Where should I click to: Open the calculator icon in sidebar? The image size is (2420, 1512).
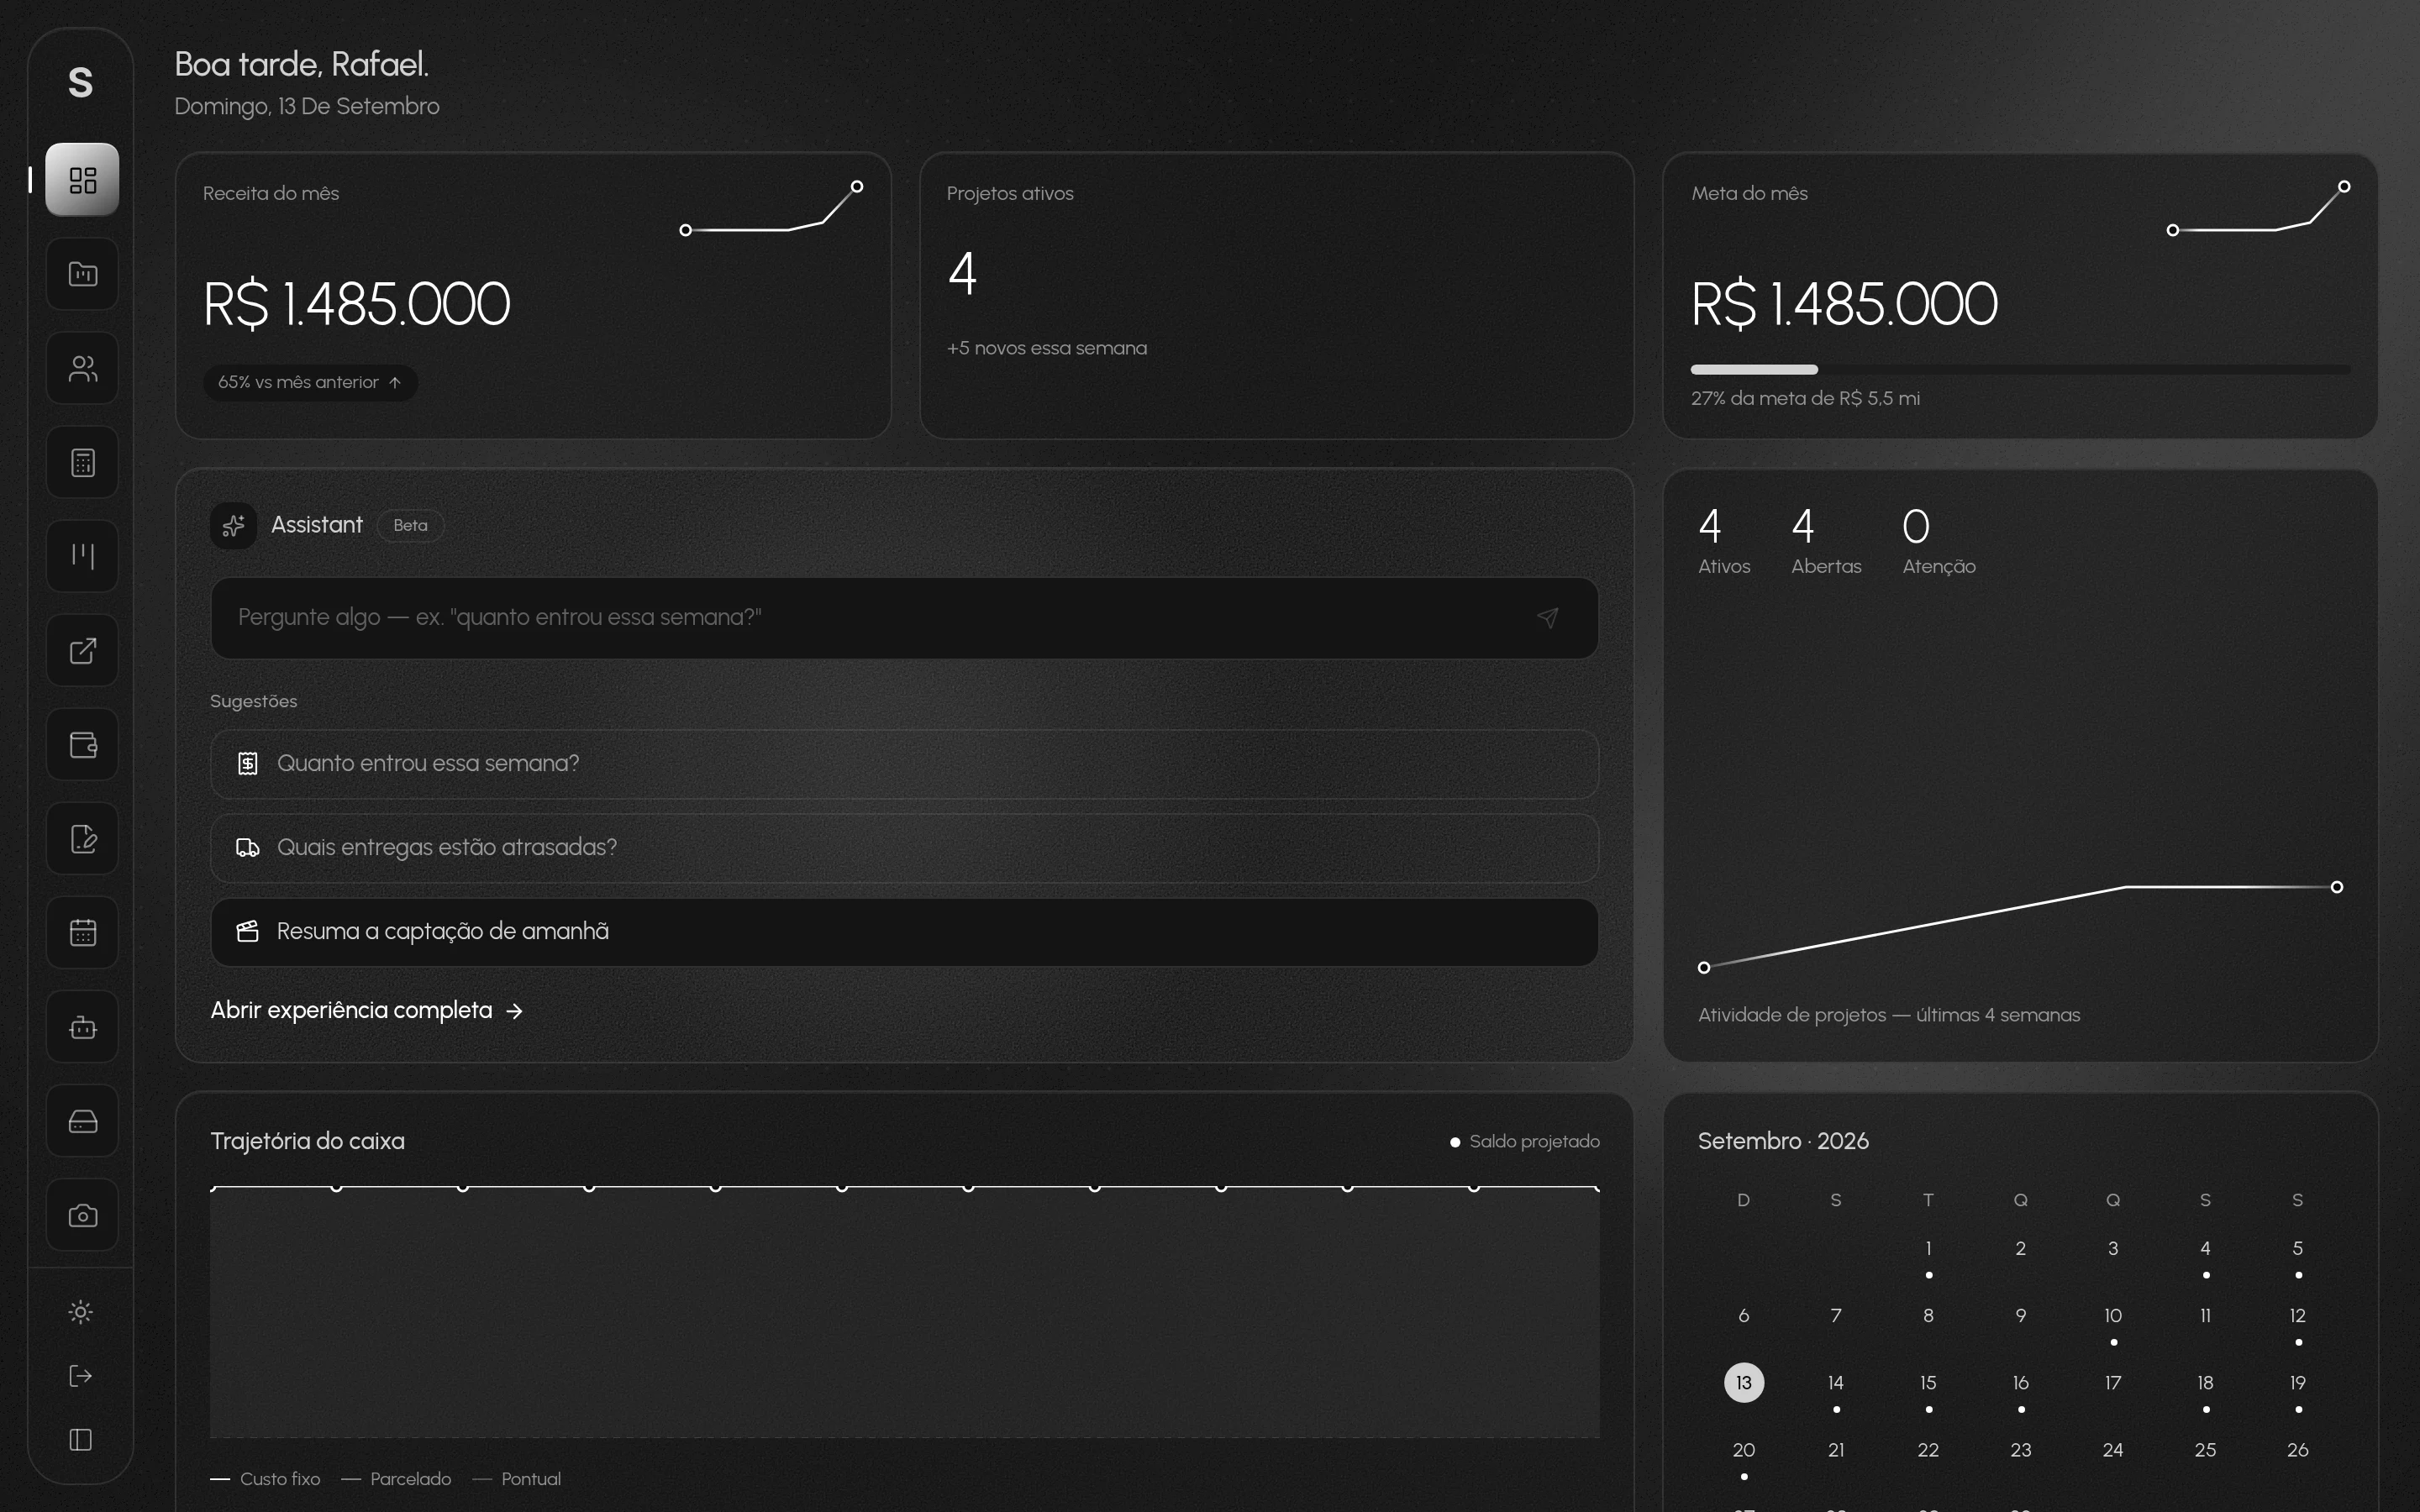click(82, 463)
